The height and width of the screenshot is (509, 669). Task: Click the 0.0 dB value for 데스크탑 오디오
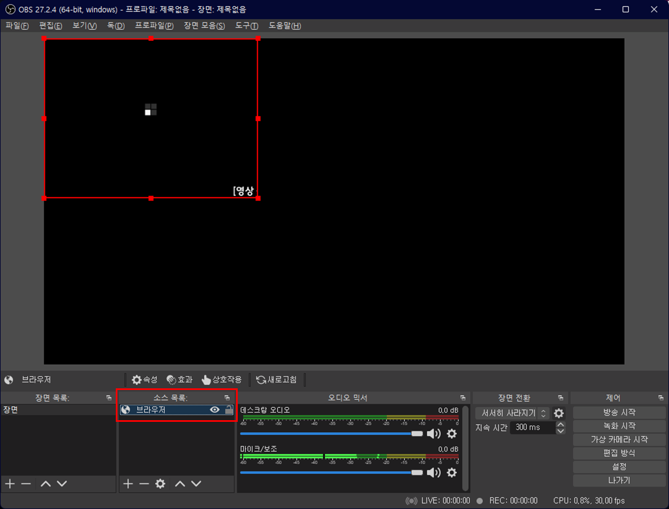448,410
